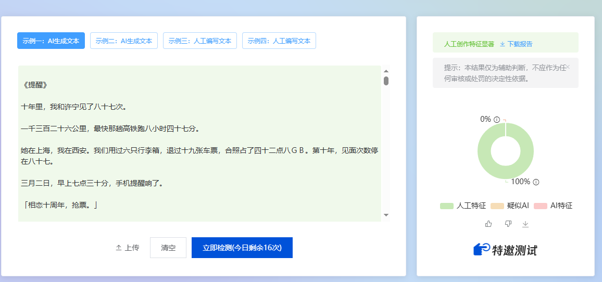Click the upload arrow icon beside 上传
The width and height of the screenshot is (602, 282).
[x=119, y=248]
